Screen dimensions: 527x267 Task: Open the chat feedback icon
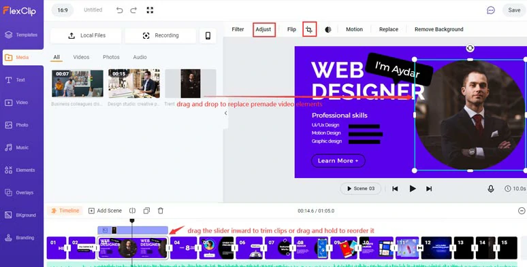coord(491,10)
